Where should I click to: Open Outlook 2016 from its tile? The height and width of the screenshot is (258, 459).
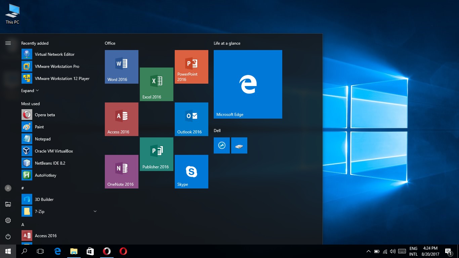(x=191, y=119)
